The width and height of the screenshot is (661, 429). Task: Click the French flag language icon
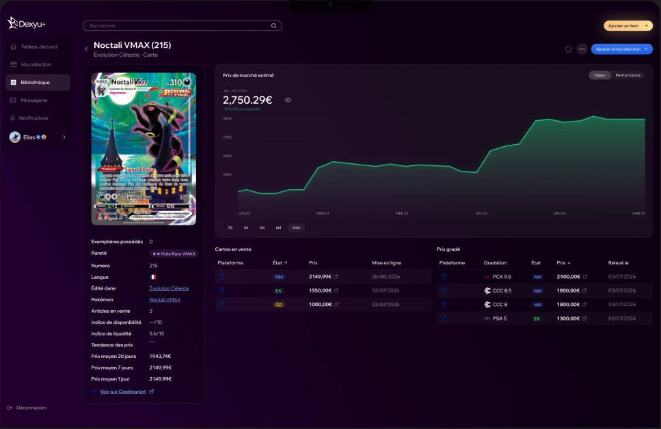pyautogui.click(x=153, y=277)
